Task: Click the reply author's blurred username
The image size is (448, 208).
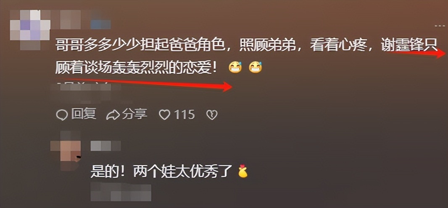Action: (x=106, y=146)
